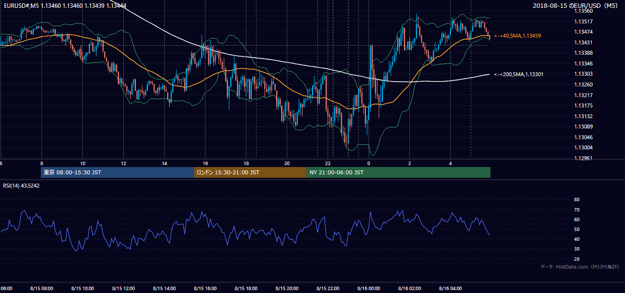This screenshot has height=293, width=625.
Task: Click the 1.13303 price axis label
Action: pyautogui.click(x=583, y=74)
